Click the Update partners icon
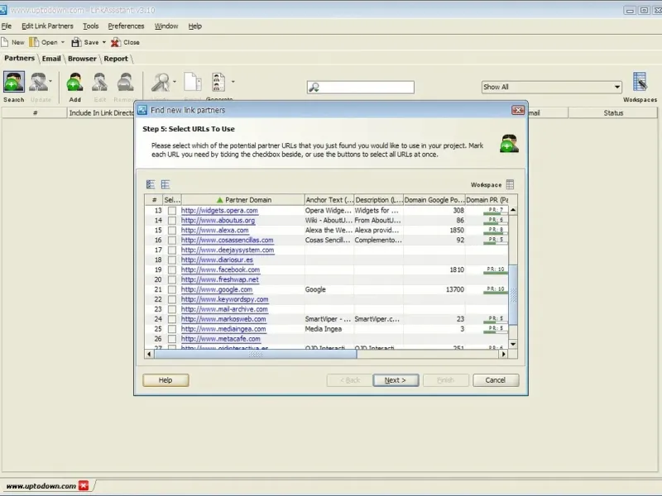The height and width of the screenshot is (496, 662). pos(38,82)
